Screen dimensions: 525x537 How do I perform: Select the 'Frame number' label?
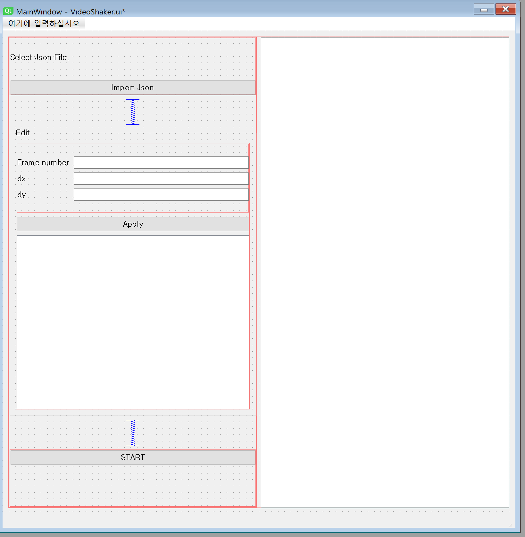(43, 163)
